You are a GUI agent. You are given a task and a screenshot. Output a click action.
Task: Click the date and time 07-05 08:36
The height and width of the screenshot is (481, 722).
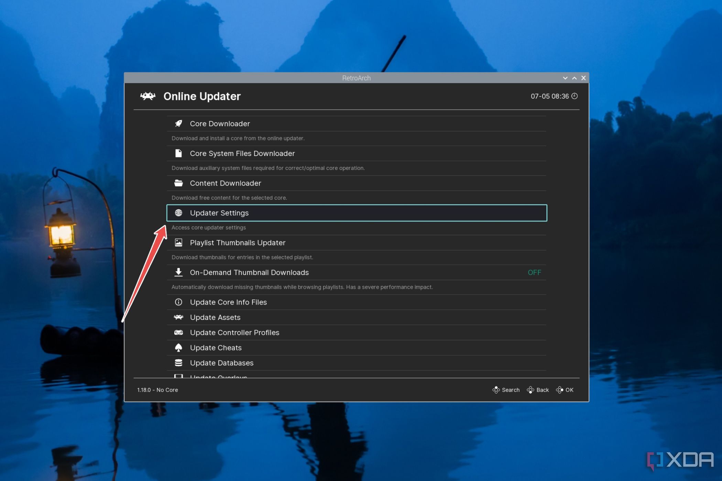point(550,96)
